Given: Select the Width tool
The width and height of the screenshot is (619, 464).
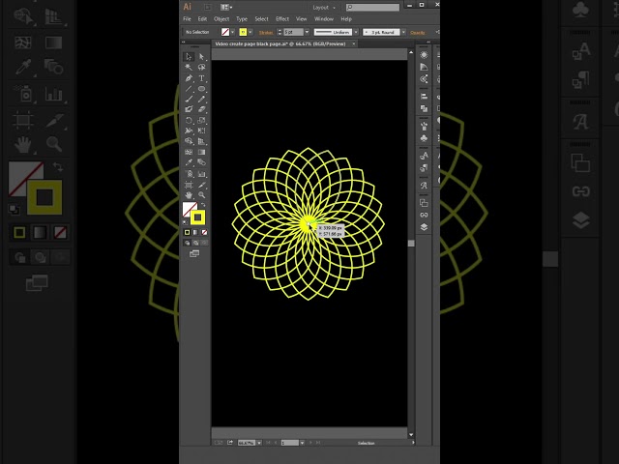Looking at the screenshot, I should (x=189, y=130).
